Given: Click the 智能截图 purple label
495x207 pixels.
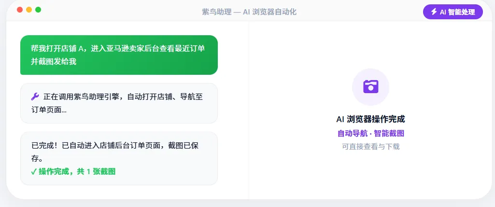Looking at the screenshot, I should [x=388, y=133].
